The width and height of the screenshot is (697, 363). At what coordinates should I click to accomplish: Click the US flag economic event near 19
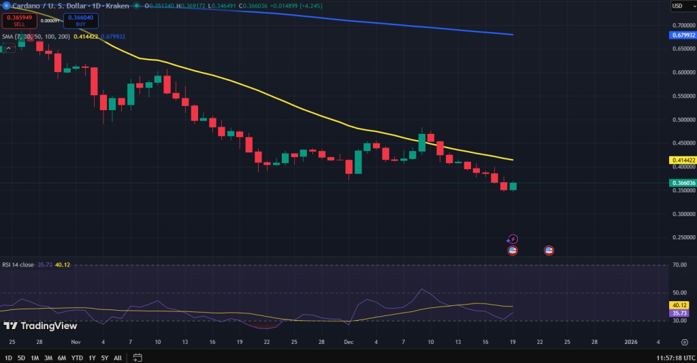[513, 250]
